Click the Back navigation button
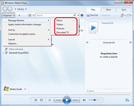Viewport: 134px width, 106px height. (x=5, y=9)
